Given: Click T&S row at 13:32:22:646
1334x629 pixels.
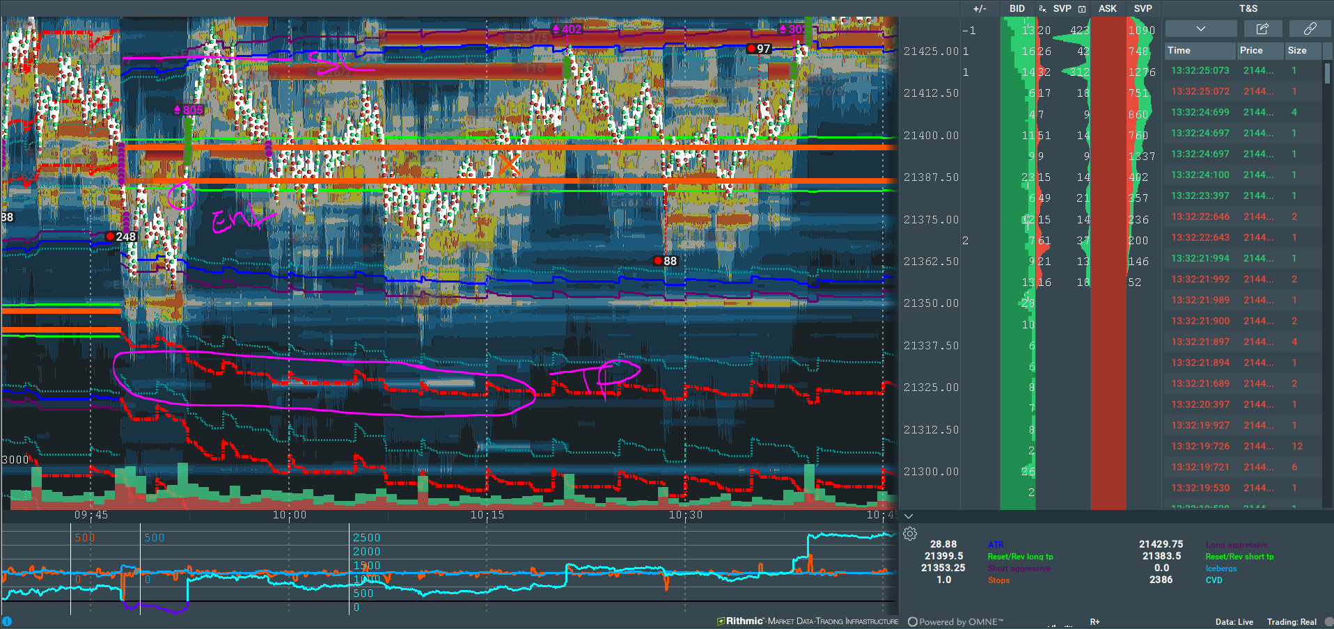Looking at the screenshot, I should (x=1243, y=216).
